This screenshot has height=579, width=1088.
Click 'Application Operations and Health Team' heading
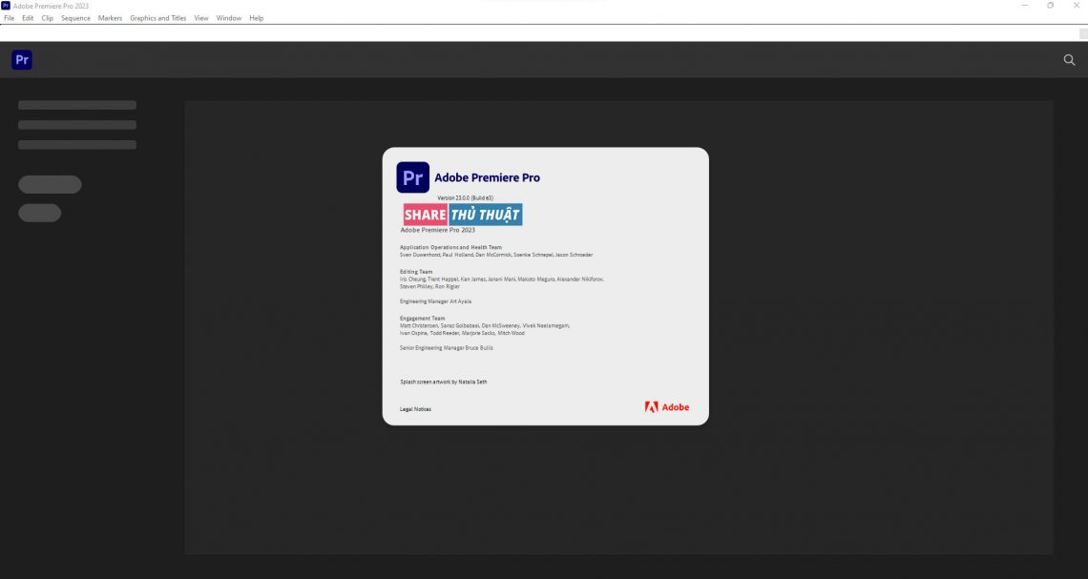(x=451, y=248)
